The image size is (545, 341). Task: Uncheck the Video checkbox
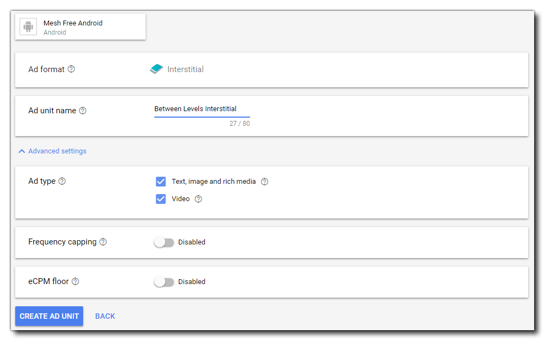click(x=161, y=199)
